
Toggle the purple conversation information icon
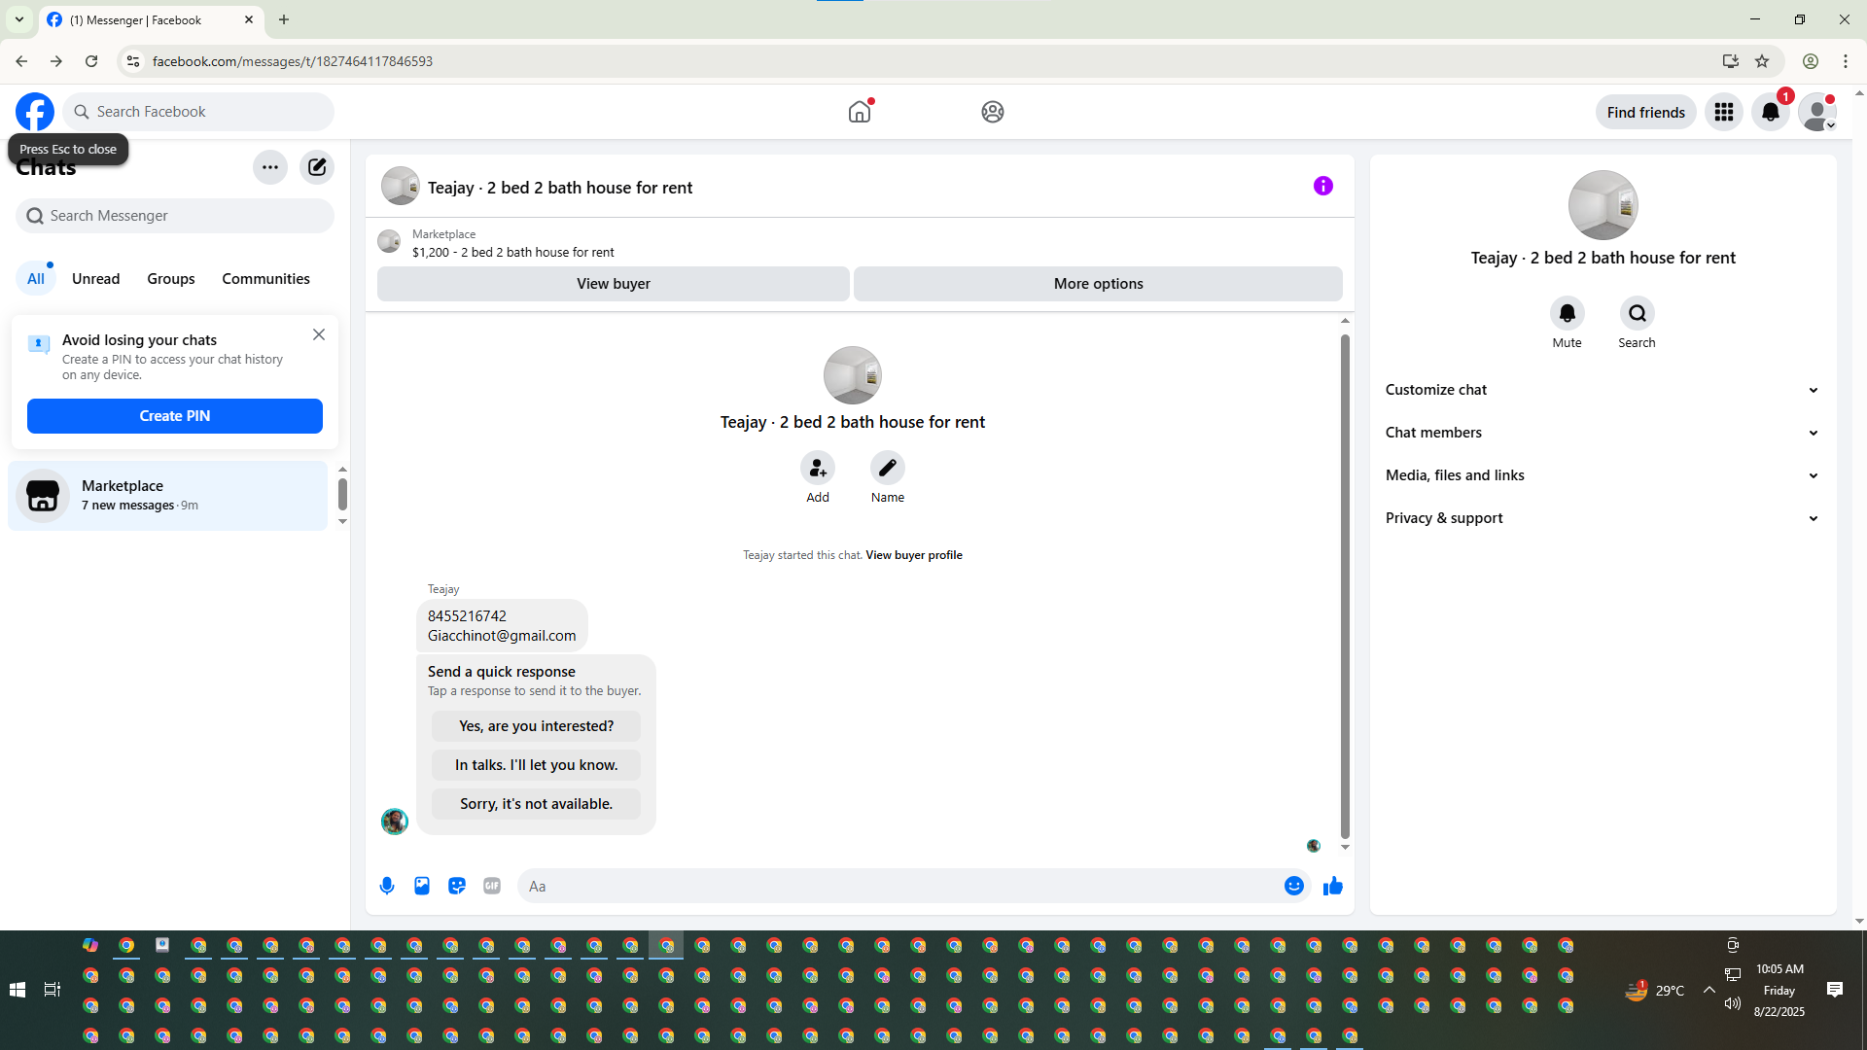pyautogui.click(x=1322, y=186)
